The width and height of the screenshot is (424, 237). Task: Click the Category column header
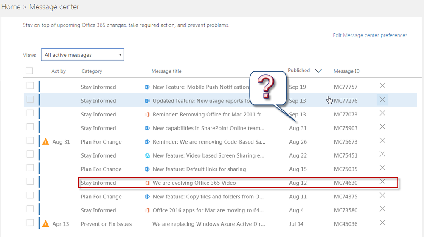click(92, 71)
